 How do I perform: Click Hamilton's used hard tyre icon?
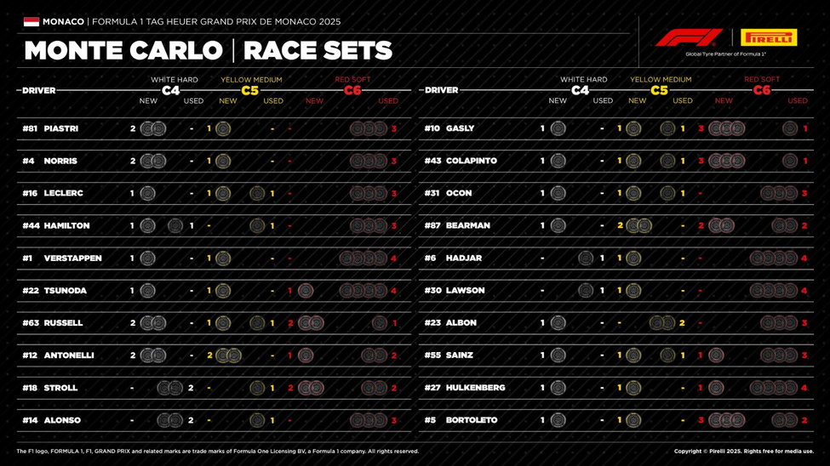[175, 225]
